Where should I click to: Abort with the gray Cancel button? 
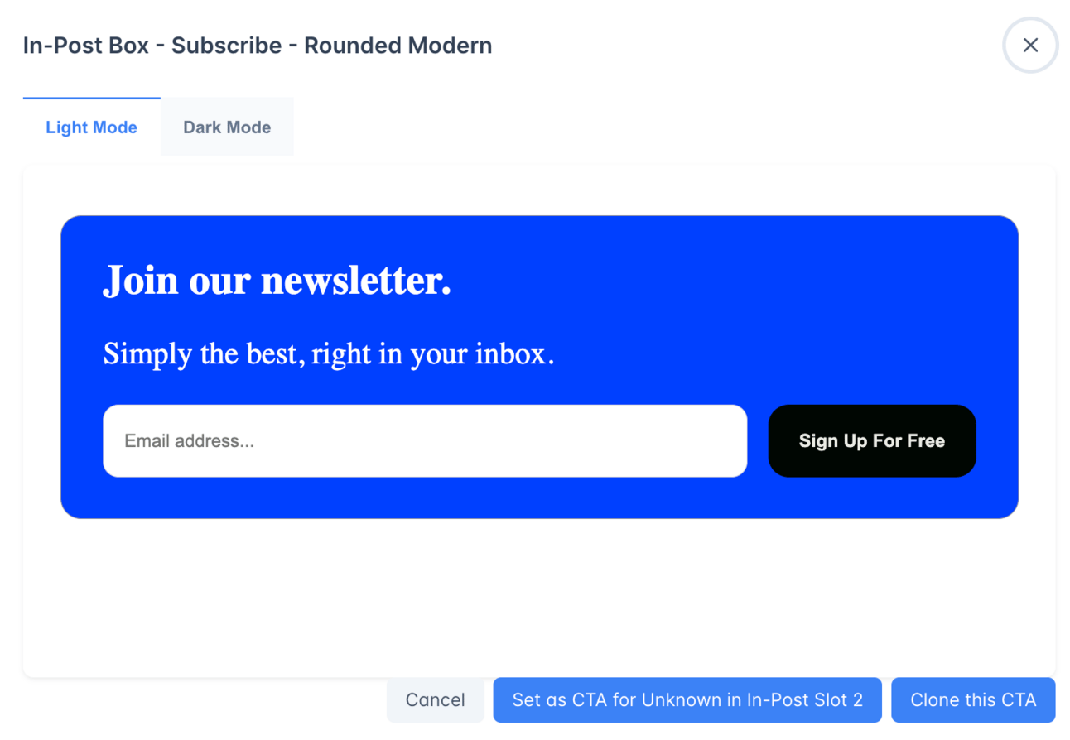coord(435,700)
